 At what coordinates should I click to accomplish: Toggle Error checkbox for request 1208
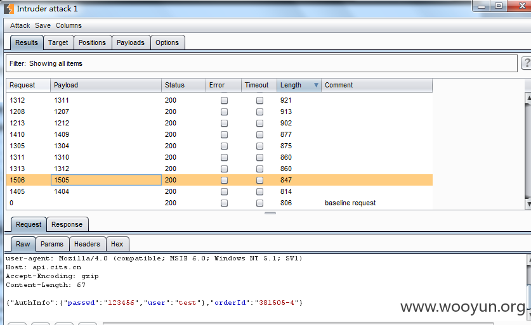pos(224,112)
